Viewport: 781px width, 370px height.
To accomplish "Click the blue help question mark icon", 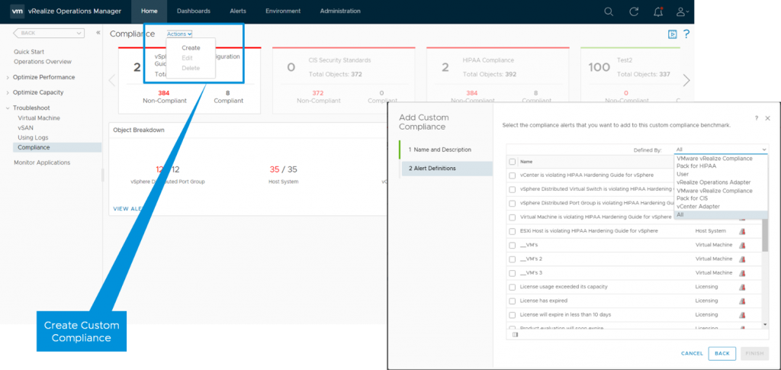I will pos(686,34).
